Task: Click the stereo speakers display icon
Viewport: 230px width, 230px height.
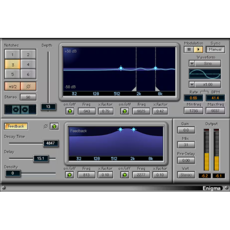Action: [x=20, y=109]
